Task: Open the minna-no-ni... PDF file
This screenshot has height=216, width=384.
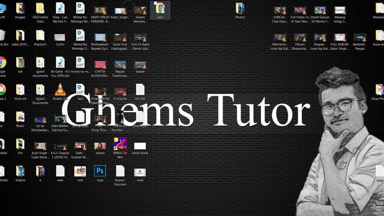Action: pyautogui.click(x=80, y=62)
